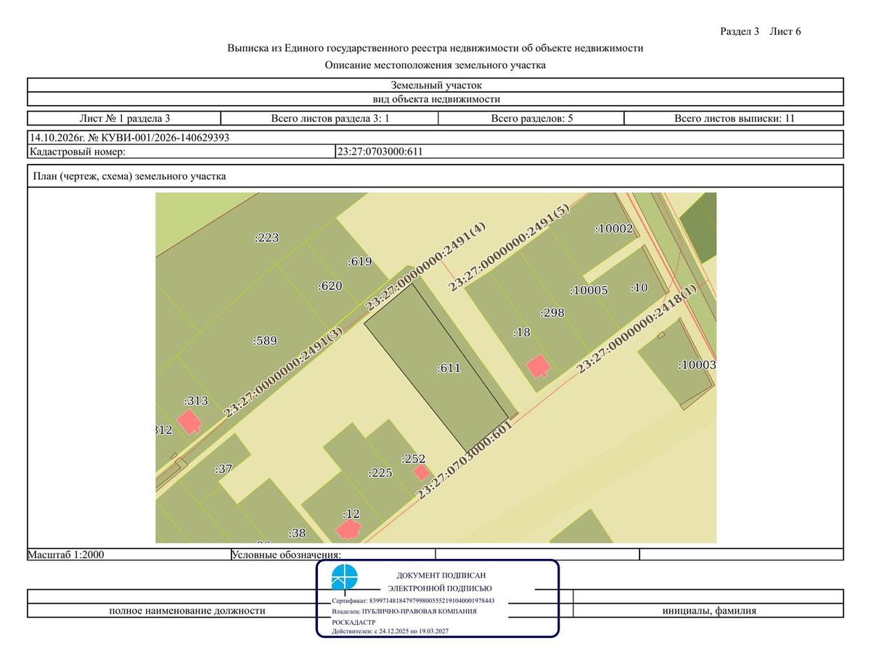The height and width of the screenshot is (672, 871).
Task: Click the 'Кадастровый номер:' label cell
Action: [181, 152]
